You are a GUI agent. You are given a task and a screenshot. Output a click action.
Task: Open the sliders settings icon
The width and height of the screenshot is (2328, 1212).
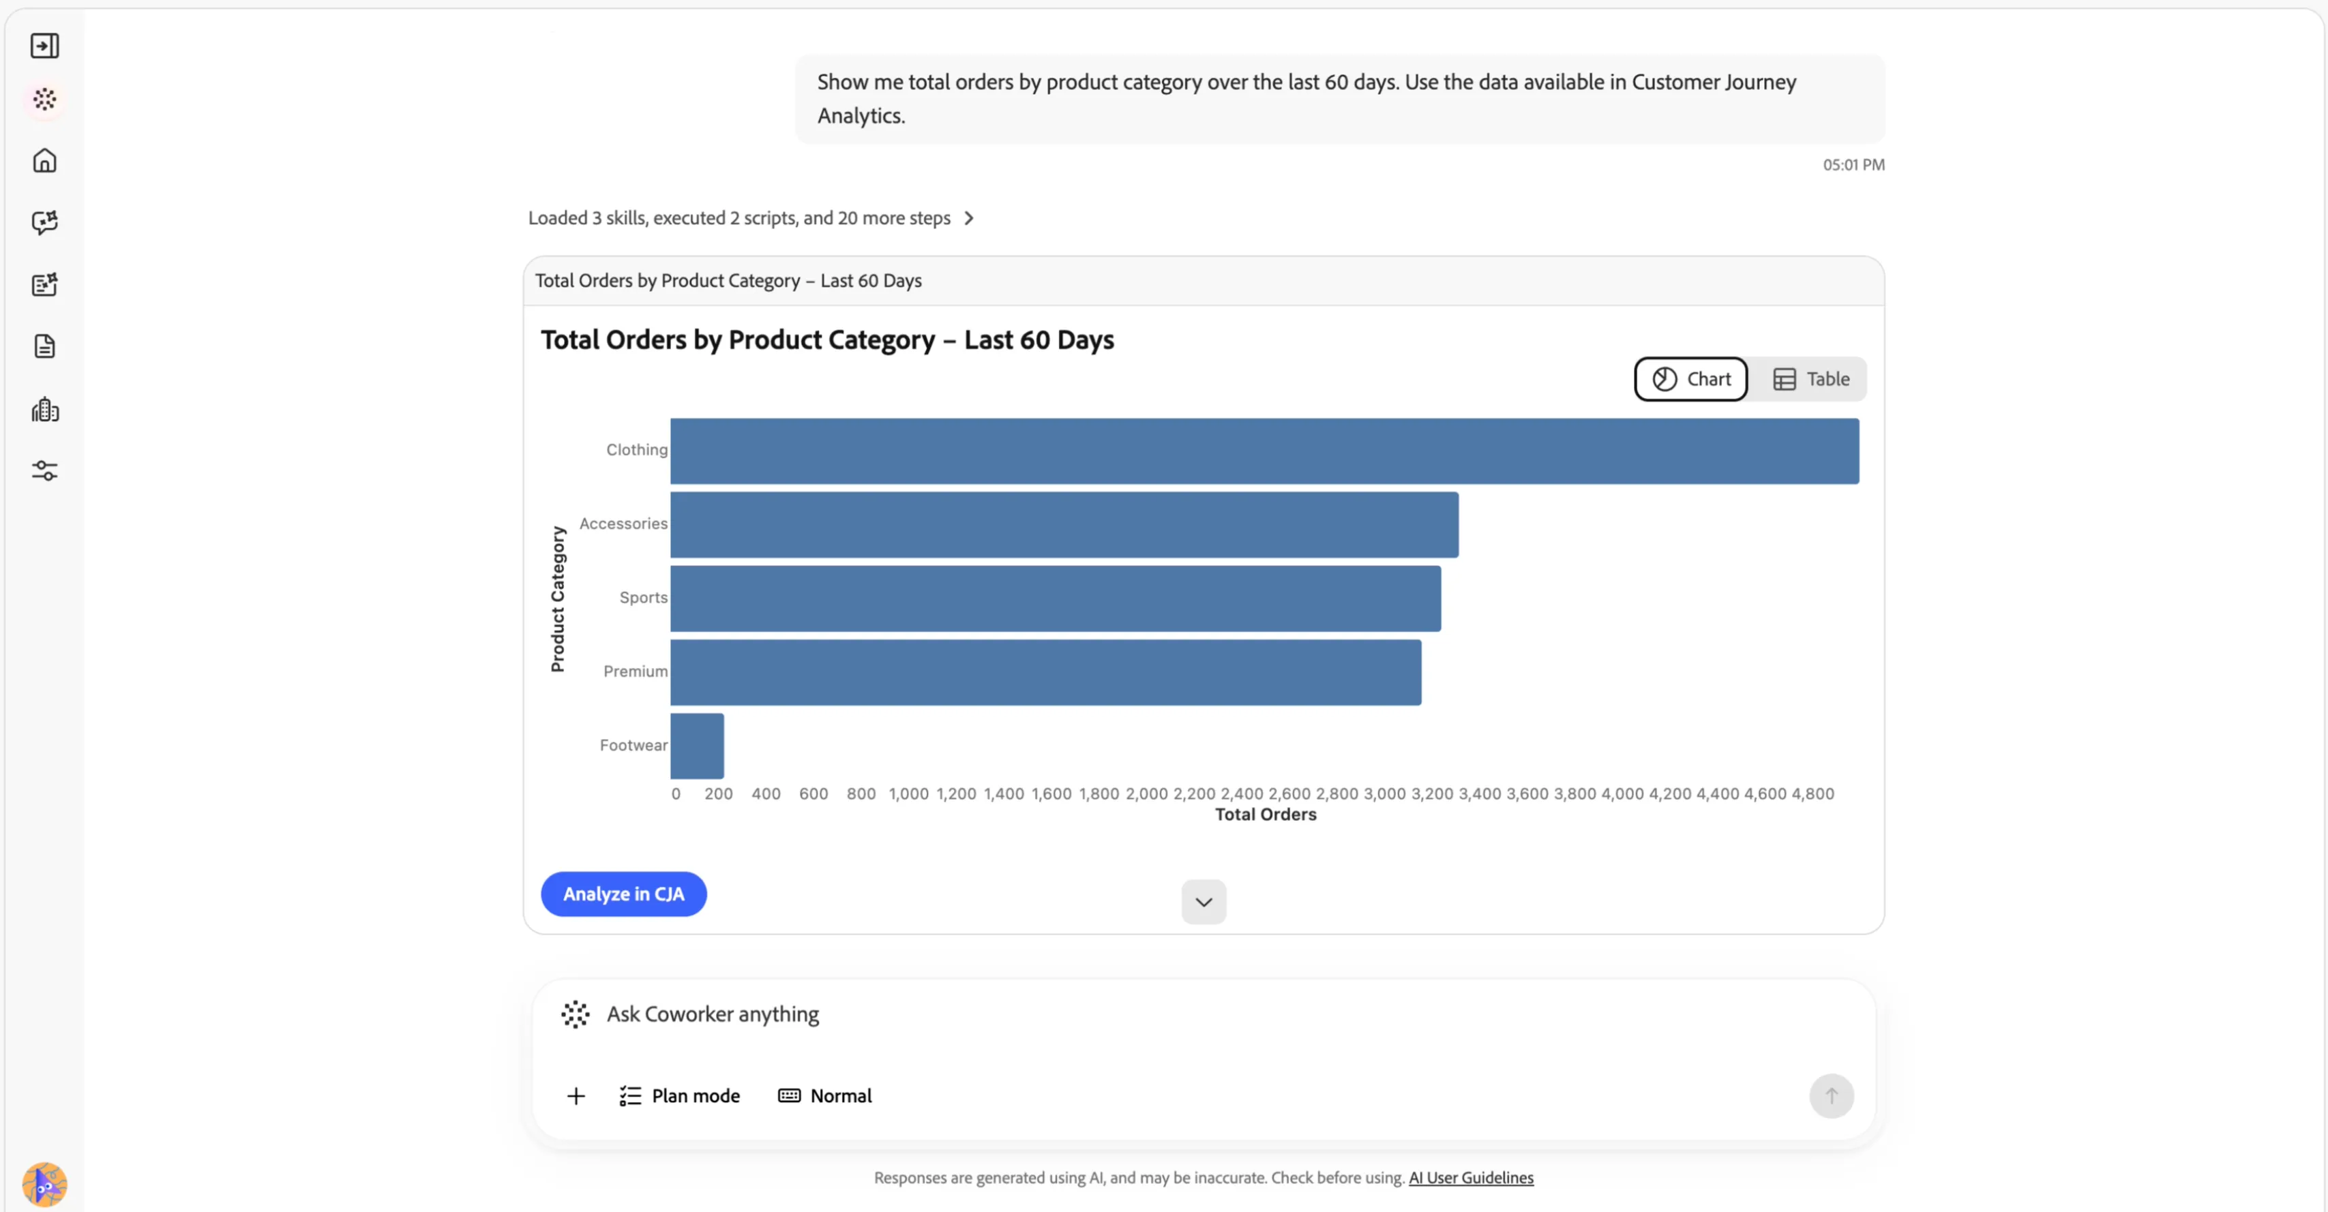coord(44,470)
